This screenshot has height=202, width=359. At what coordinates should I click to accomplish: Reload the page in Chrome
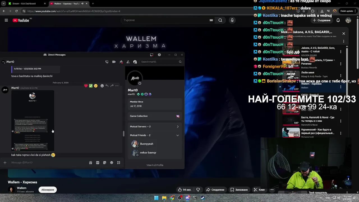pos(16,11)
